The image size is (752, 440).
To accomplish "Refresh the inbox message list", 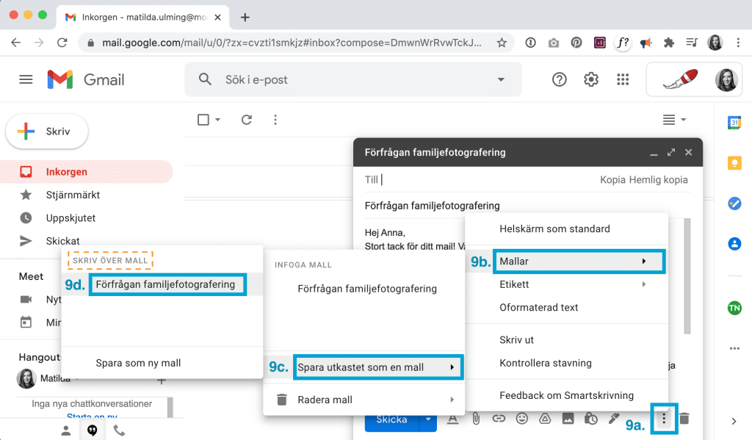I will click(x=247, y=120).
